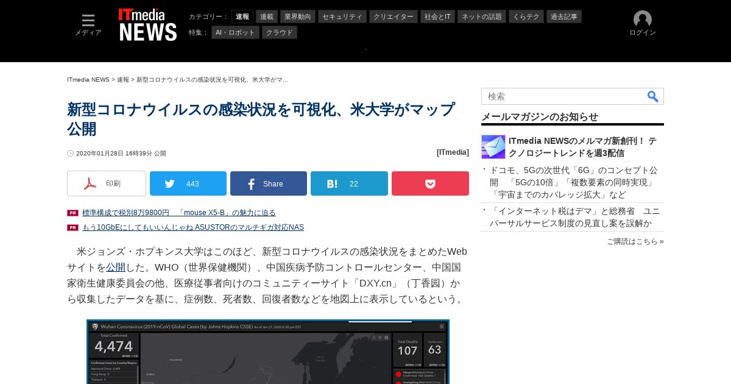The height and width of the screenshot is (384, 731).
Task: Save article with the Pocket button
Action: click(x=430, y=183)
